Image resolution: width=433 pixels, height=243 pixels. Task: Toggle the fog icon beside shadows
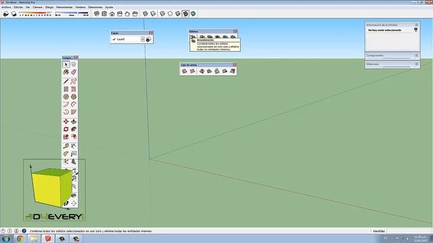[14, 13]
